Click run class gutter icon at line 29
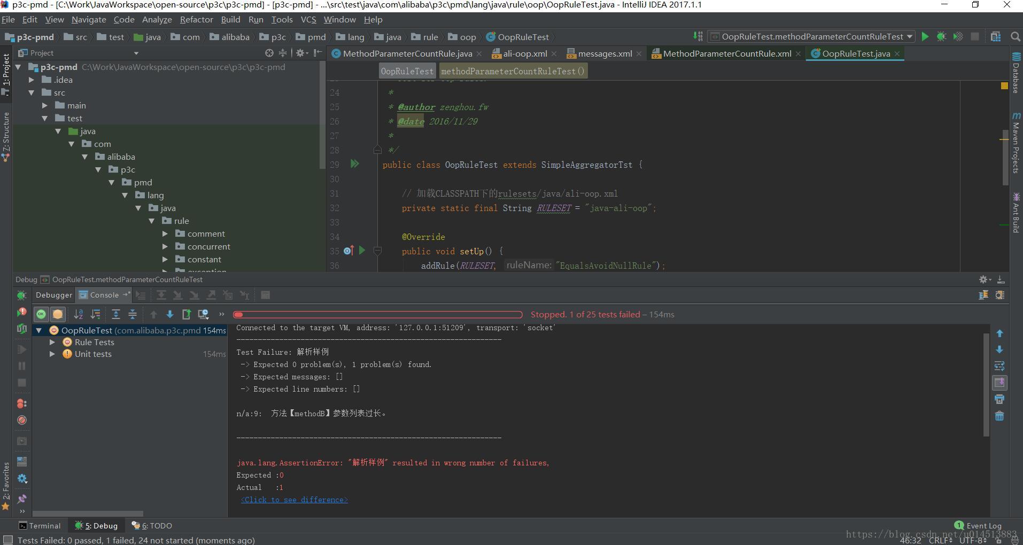The image size is (1023, 545). pos(354,164)
